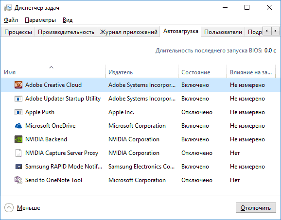Click Отключено status for Send to OneNote Tool
281x220 pixels.
[197, 180]
